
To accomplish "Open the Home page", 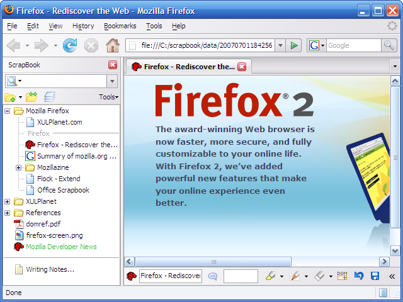I will [113, 45].
